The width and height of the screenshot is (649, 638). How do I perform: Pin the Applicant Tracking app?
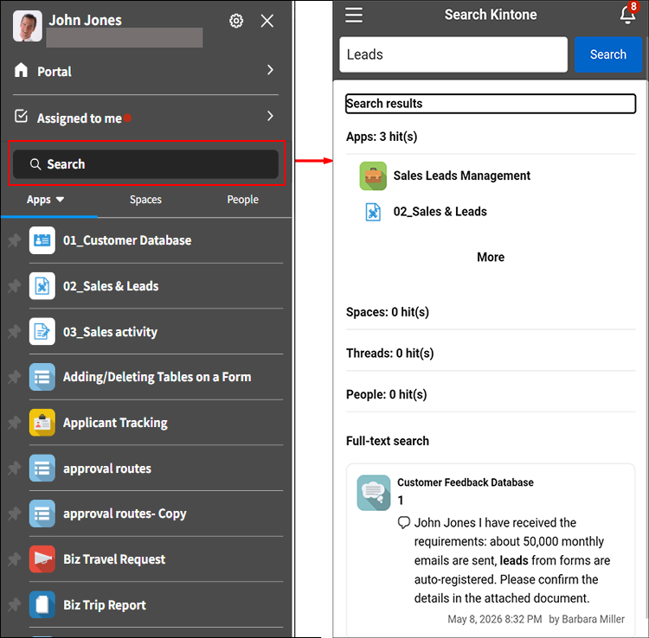tap(15, 423)
